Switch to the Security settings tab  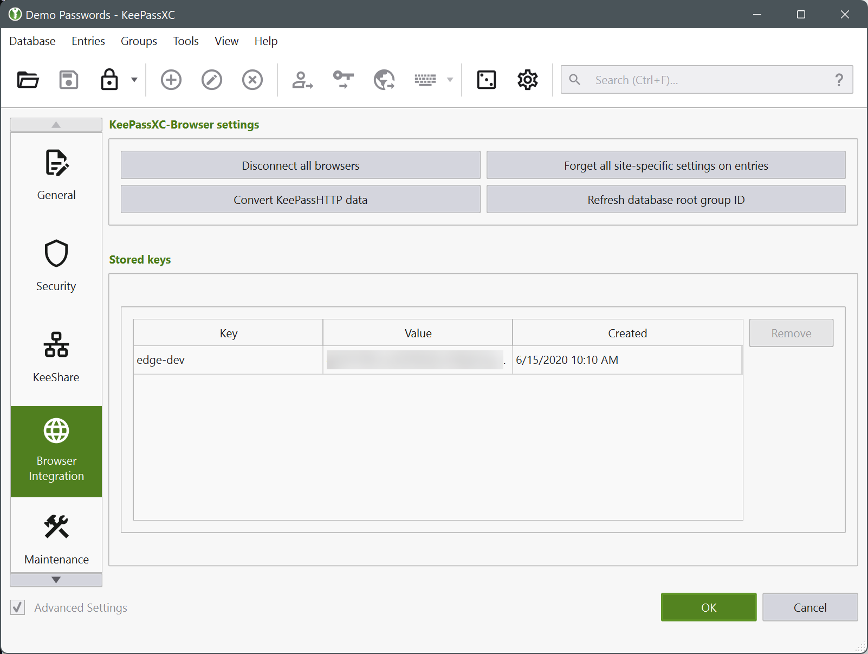pyautogui.click(x=56, y=266)
